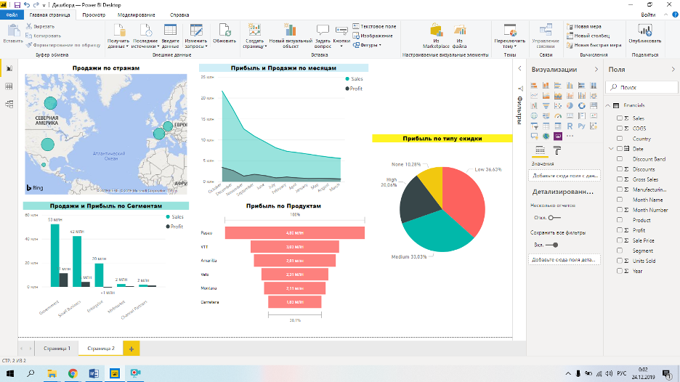
Task: Select the map (globe) visualization
Action: [x=534, y=115]
